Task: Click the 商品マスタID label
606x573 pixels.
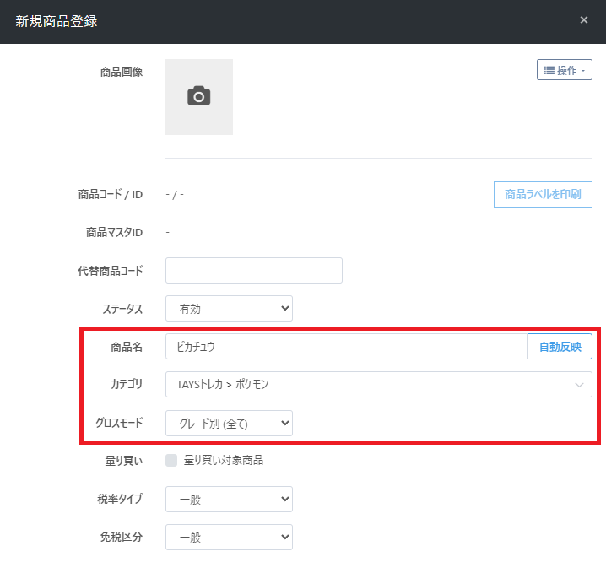Action: click(x=114, y=232)
